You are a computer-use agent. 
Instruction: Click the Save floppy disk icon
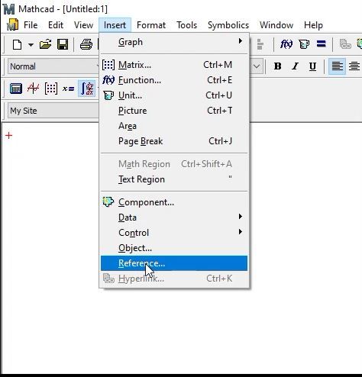point(63,44)
